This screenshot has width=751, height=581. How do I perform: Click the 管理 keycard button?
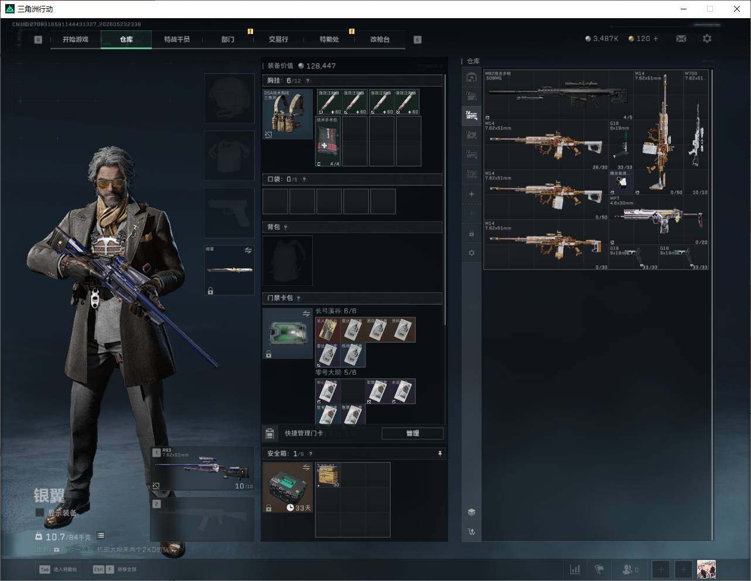click(x=412, y=433)
